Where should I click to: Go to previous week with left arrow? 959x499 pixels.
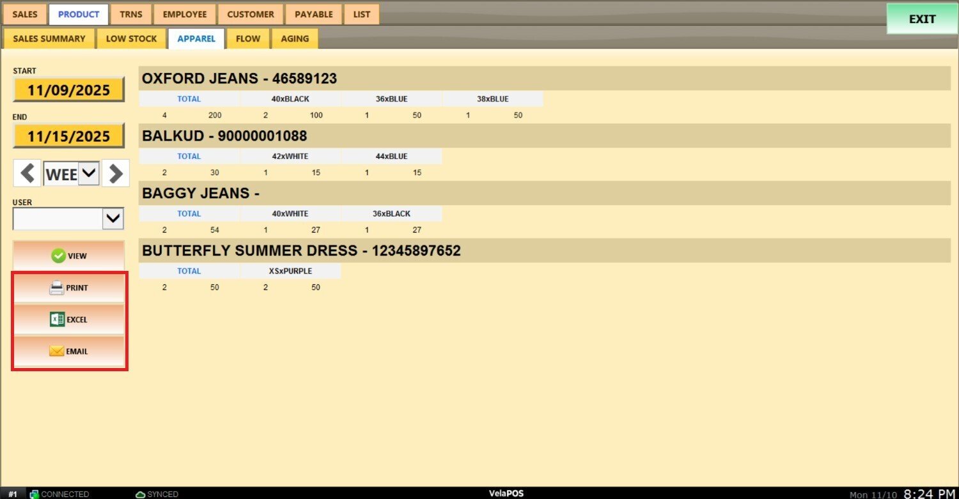click(x=27, y=173)
